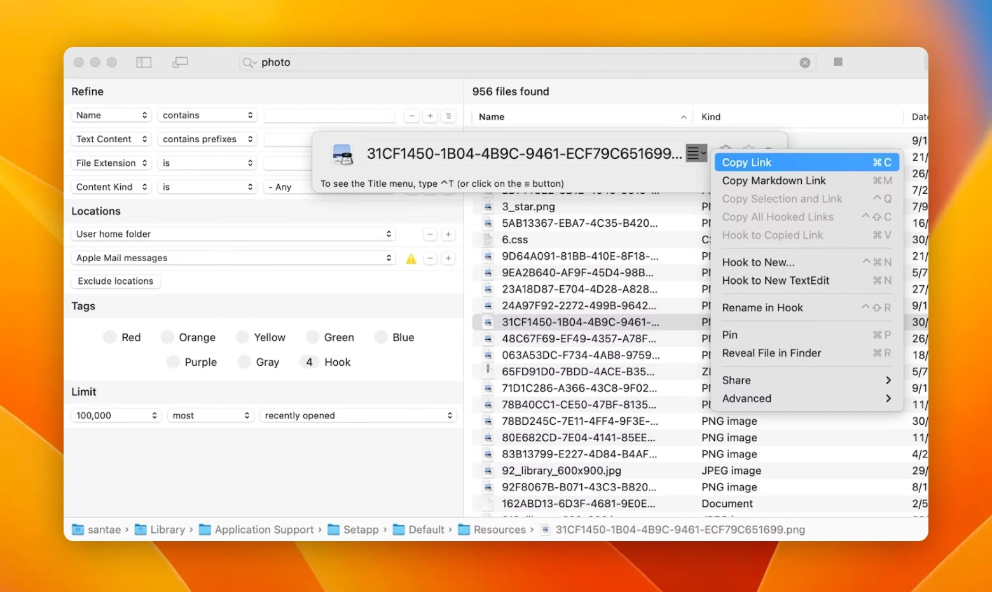Choose Copy Markdown Link

click(806, 181)
